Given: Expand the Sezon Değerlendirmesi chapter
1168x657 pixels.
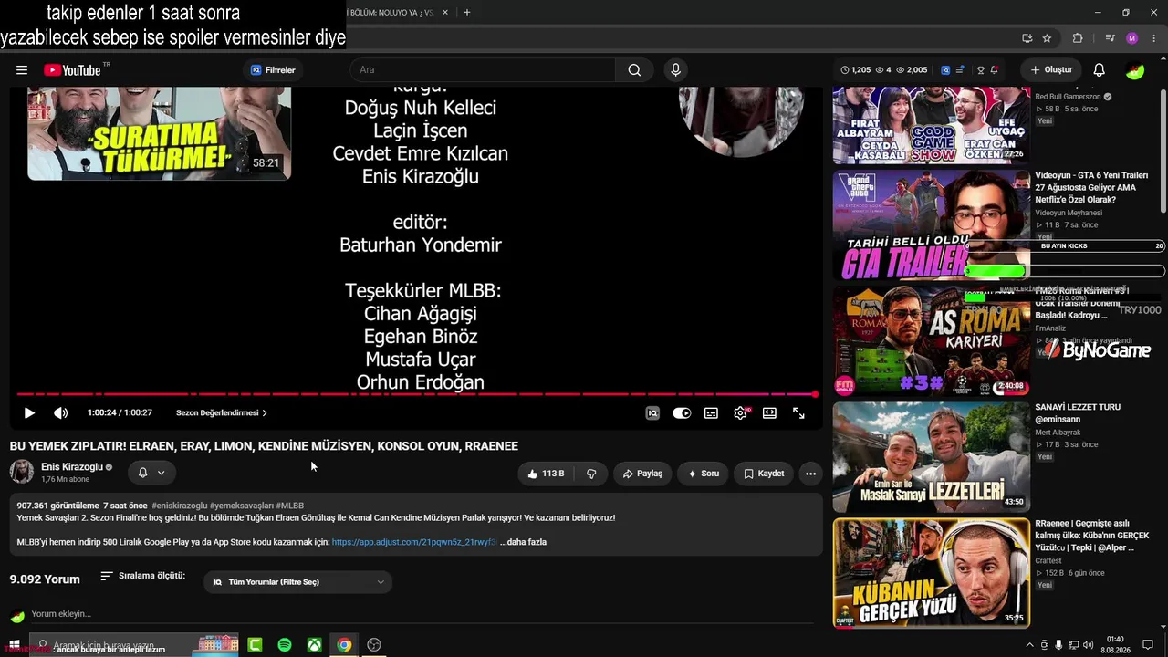Looking at the screenshot, I should pos(221,413).
